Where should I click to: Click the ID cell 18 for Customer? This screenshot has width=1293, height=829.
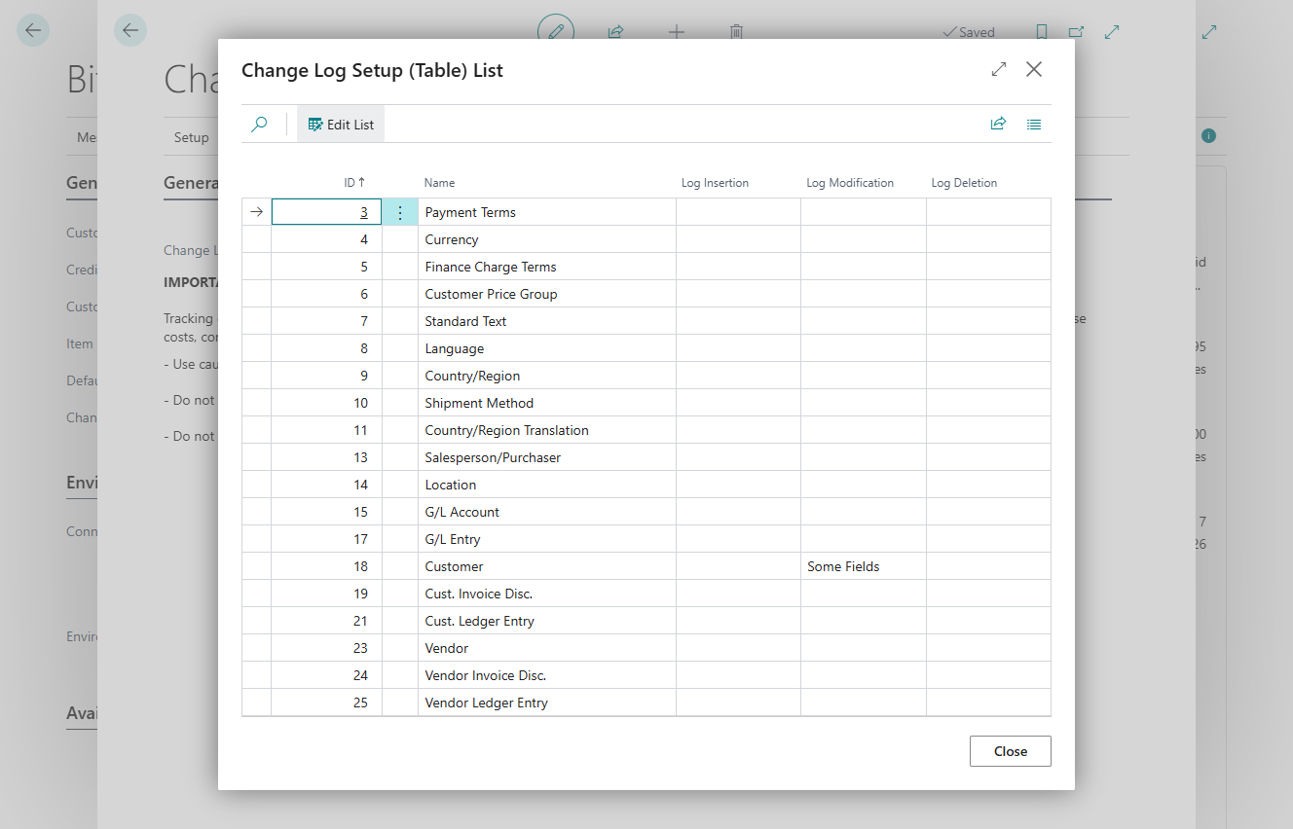click(326, 566)
